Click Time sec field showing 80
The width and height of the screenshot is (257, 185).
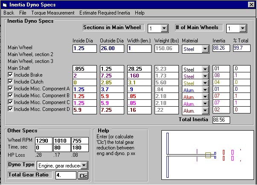pos(62,148)
